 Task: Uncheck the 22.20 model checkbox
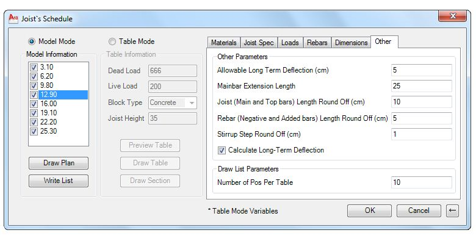click(x=34, y=122)
